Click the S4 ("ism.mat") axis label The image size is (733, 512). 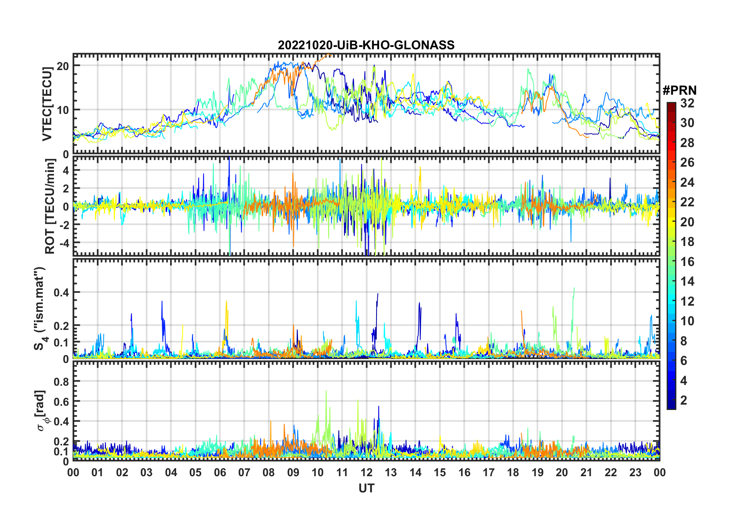[40, 309]
